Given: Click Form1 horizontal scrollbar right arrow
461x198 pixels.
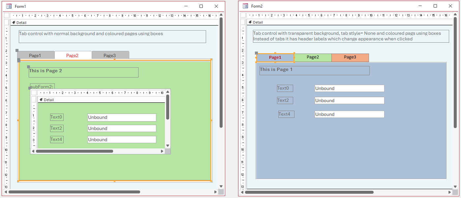Looking at the screenshot, I should point(216,192).
